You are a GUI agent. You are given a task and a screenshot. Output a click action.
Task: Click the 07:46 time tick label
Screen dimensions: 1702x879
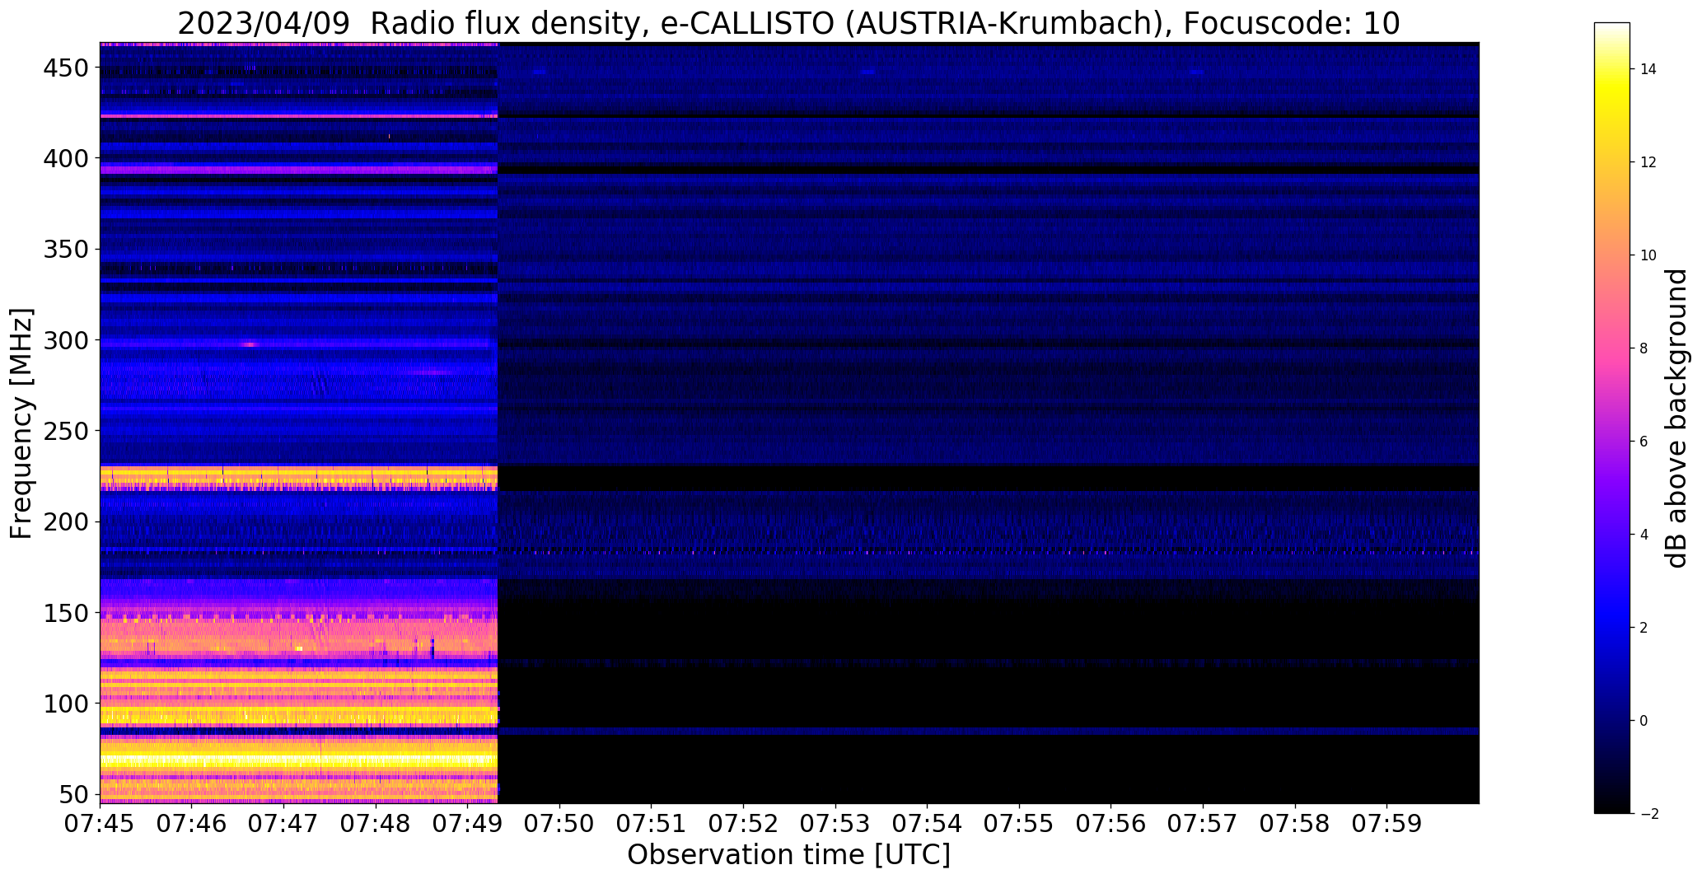192,824
